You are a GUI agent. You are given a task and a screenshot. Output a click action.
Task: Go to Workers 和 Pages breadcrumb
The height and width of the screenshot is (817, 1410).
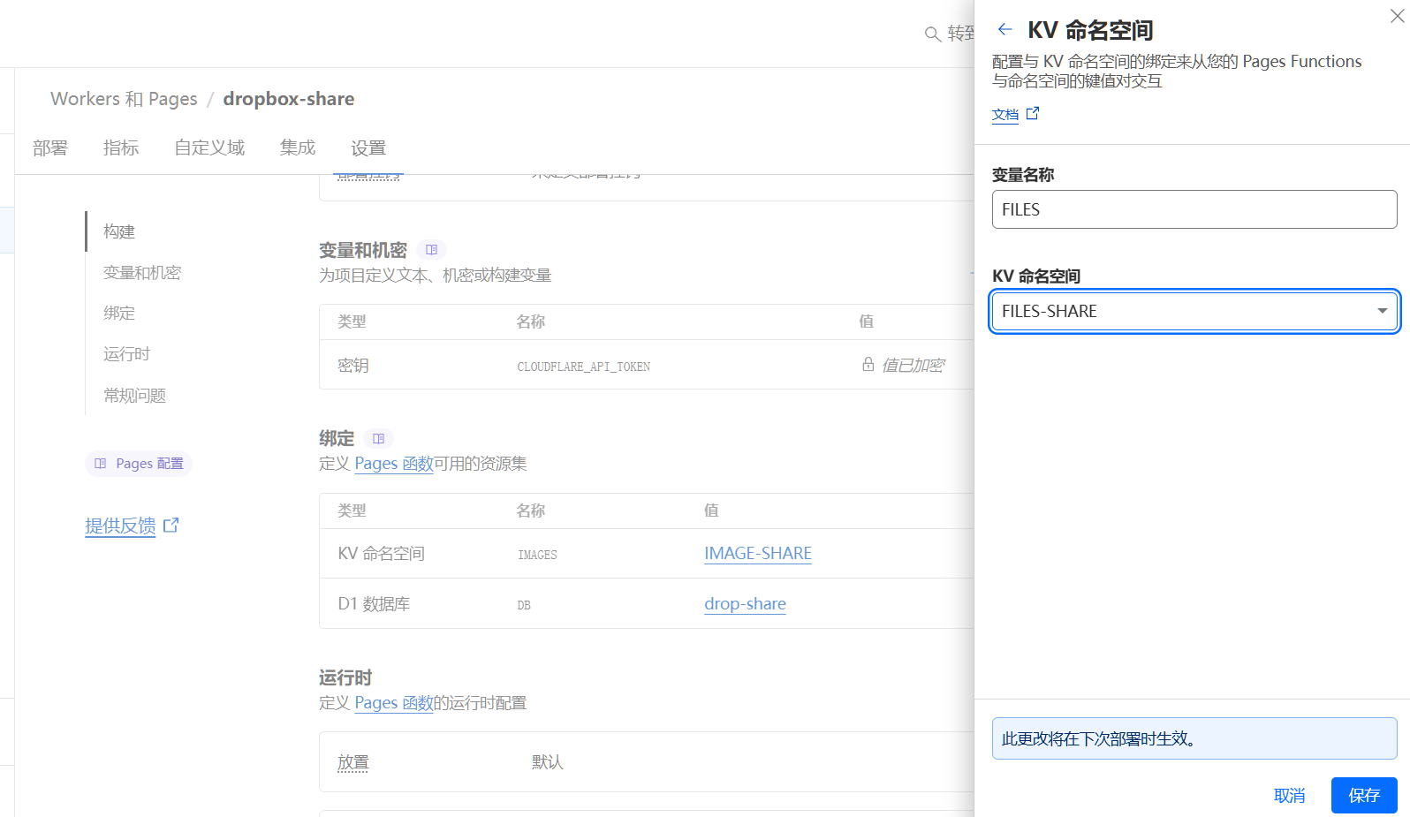coord(124,99)
